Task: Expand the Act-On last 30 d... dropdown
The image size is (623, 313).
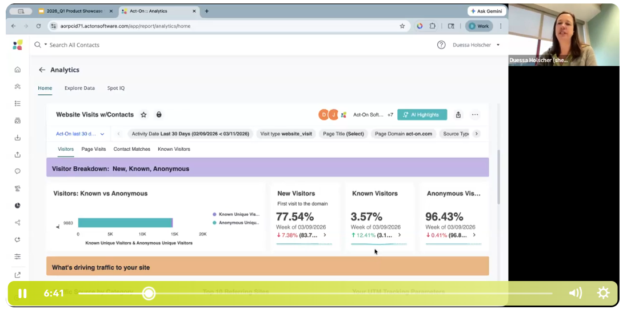Action: (80, 134)
